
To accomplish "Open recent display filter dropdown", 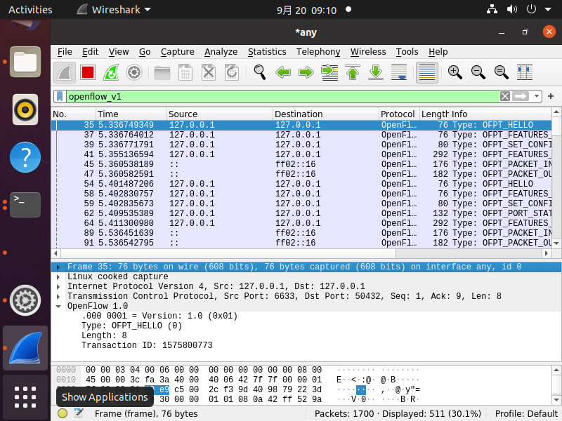I will pyautogui.click(x=536, y=96).
